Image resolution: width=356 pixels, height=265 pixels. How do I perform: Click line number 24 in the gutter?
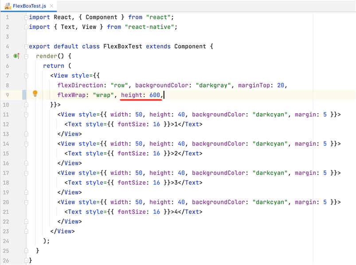click(6, 241)
